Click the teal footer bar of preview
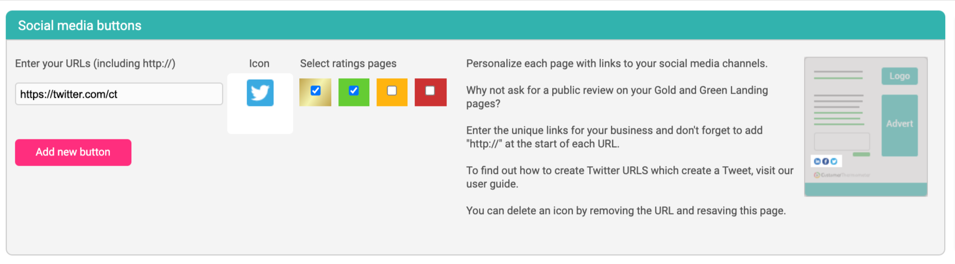Screen dimensions: 955x264 (x=866, y=189)
